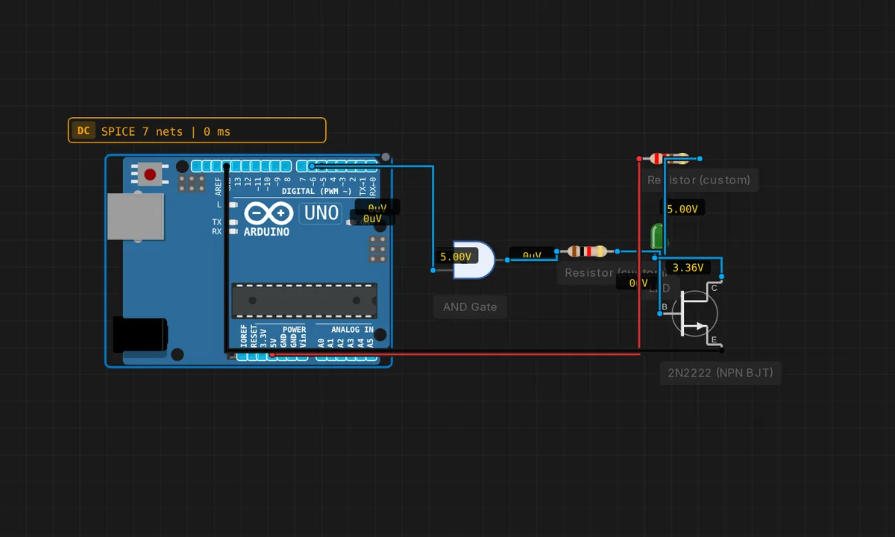Click the L indicator LED on the Arduino

(x=233, y=204)
